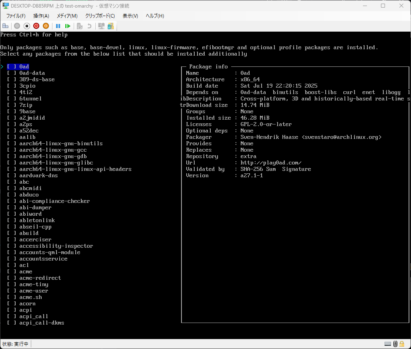This screenshot has height=349, width=411.
Task: Click the yellow padlock icon in status bar
Action: [402, 344]
